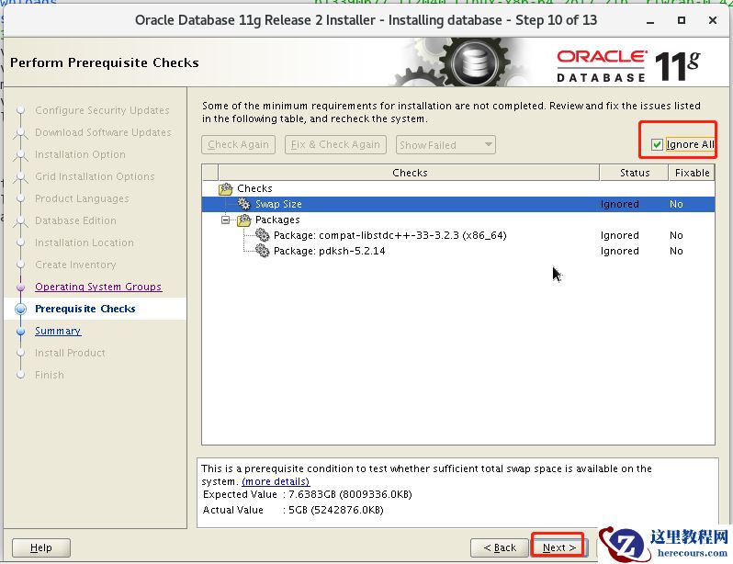The height and width of the screenshot is (564, 733).
Task: Select Package: pdksh-5.2.14 row
Action: click(458, 251)
